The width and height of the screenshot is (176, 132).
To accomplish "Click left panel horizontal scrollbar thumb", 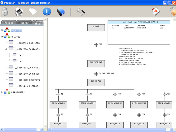I will 20,129.
